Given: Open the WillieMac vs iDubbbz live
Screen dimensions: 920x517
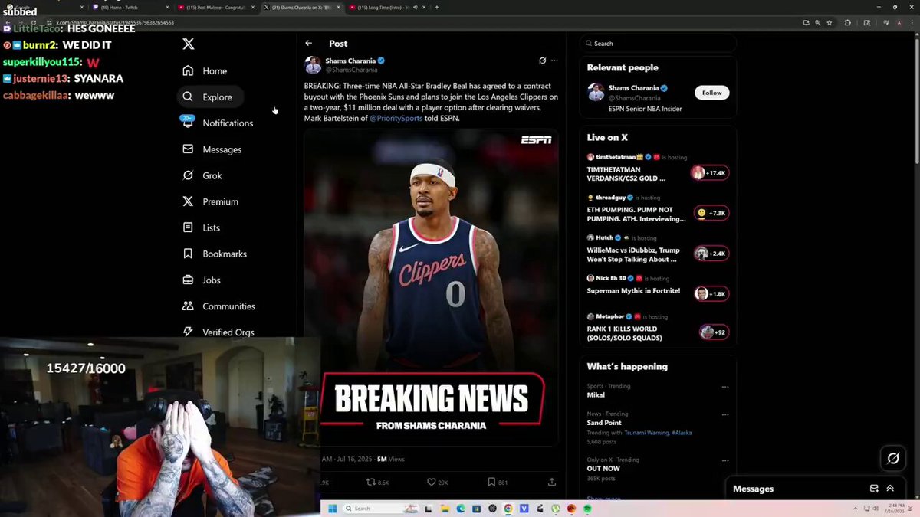Looking at the screenshot, I should click(x=658, y=250).
